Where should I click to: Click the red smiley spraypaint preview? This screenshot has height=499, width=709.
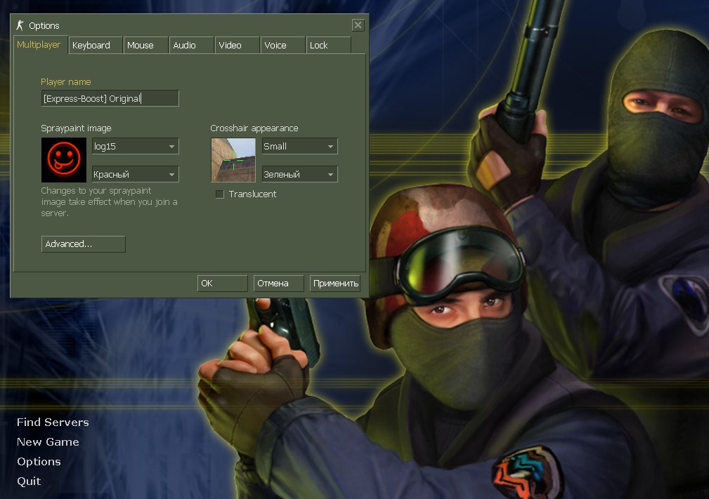click(64, 160)
